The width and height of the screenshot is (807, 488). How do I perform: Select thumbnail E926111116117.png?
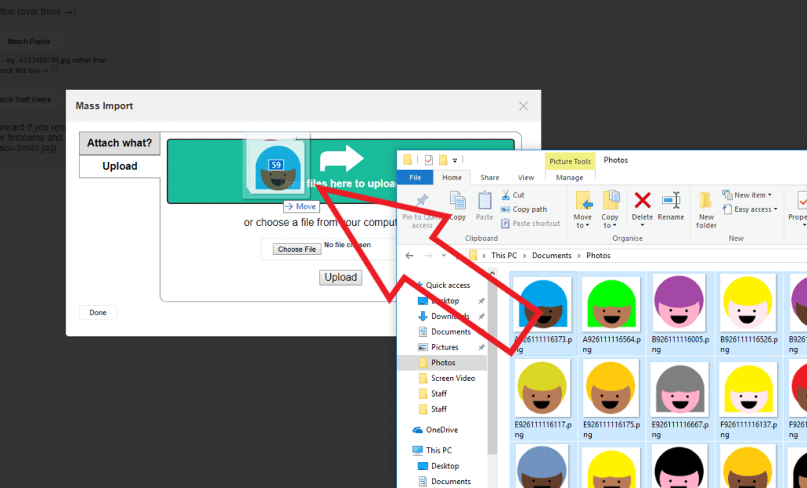pyautogui.click(x=543, y=399)
